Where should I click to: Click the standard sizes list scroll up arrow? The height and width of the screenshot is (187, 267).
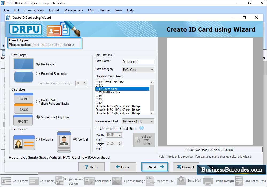pyautogui.click(x=152, y=83)
